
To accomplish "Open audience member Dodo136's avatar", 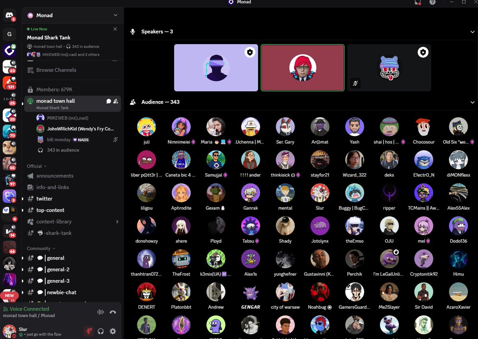I will pos(458,226).
